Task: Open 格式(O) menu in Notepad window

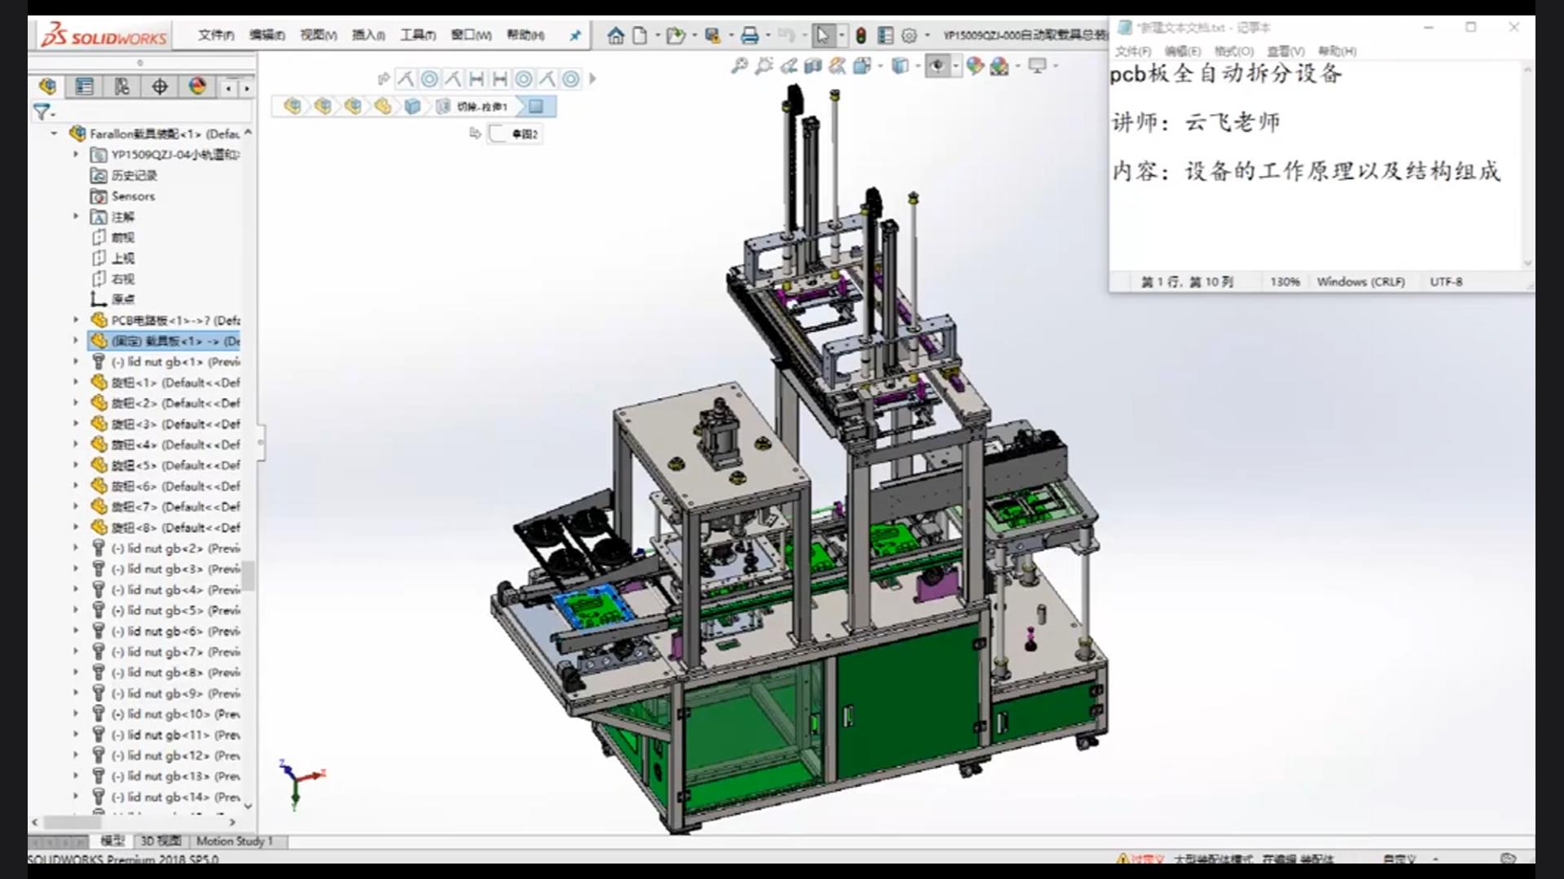Action: click(x=1234, y=51)
